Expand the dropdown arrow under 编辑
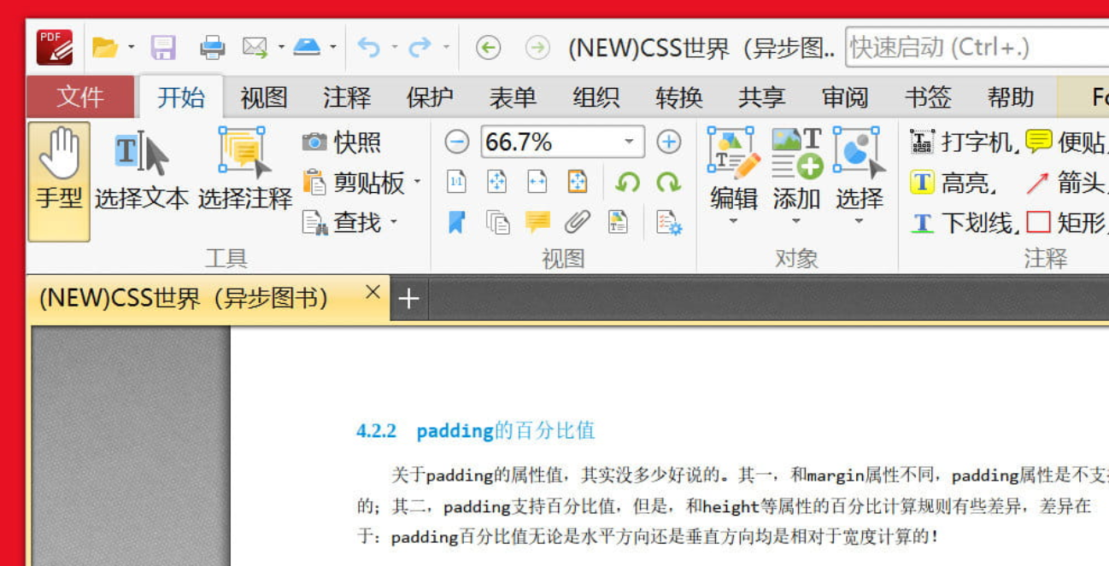 pyautogui.click(x=733, y=223)
